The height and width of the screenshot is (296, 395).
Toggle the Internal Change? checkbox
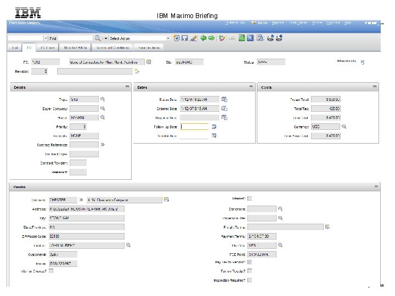pos(51,271)
